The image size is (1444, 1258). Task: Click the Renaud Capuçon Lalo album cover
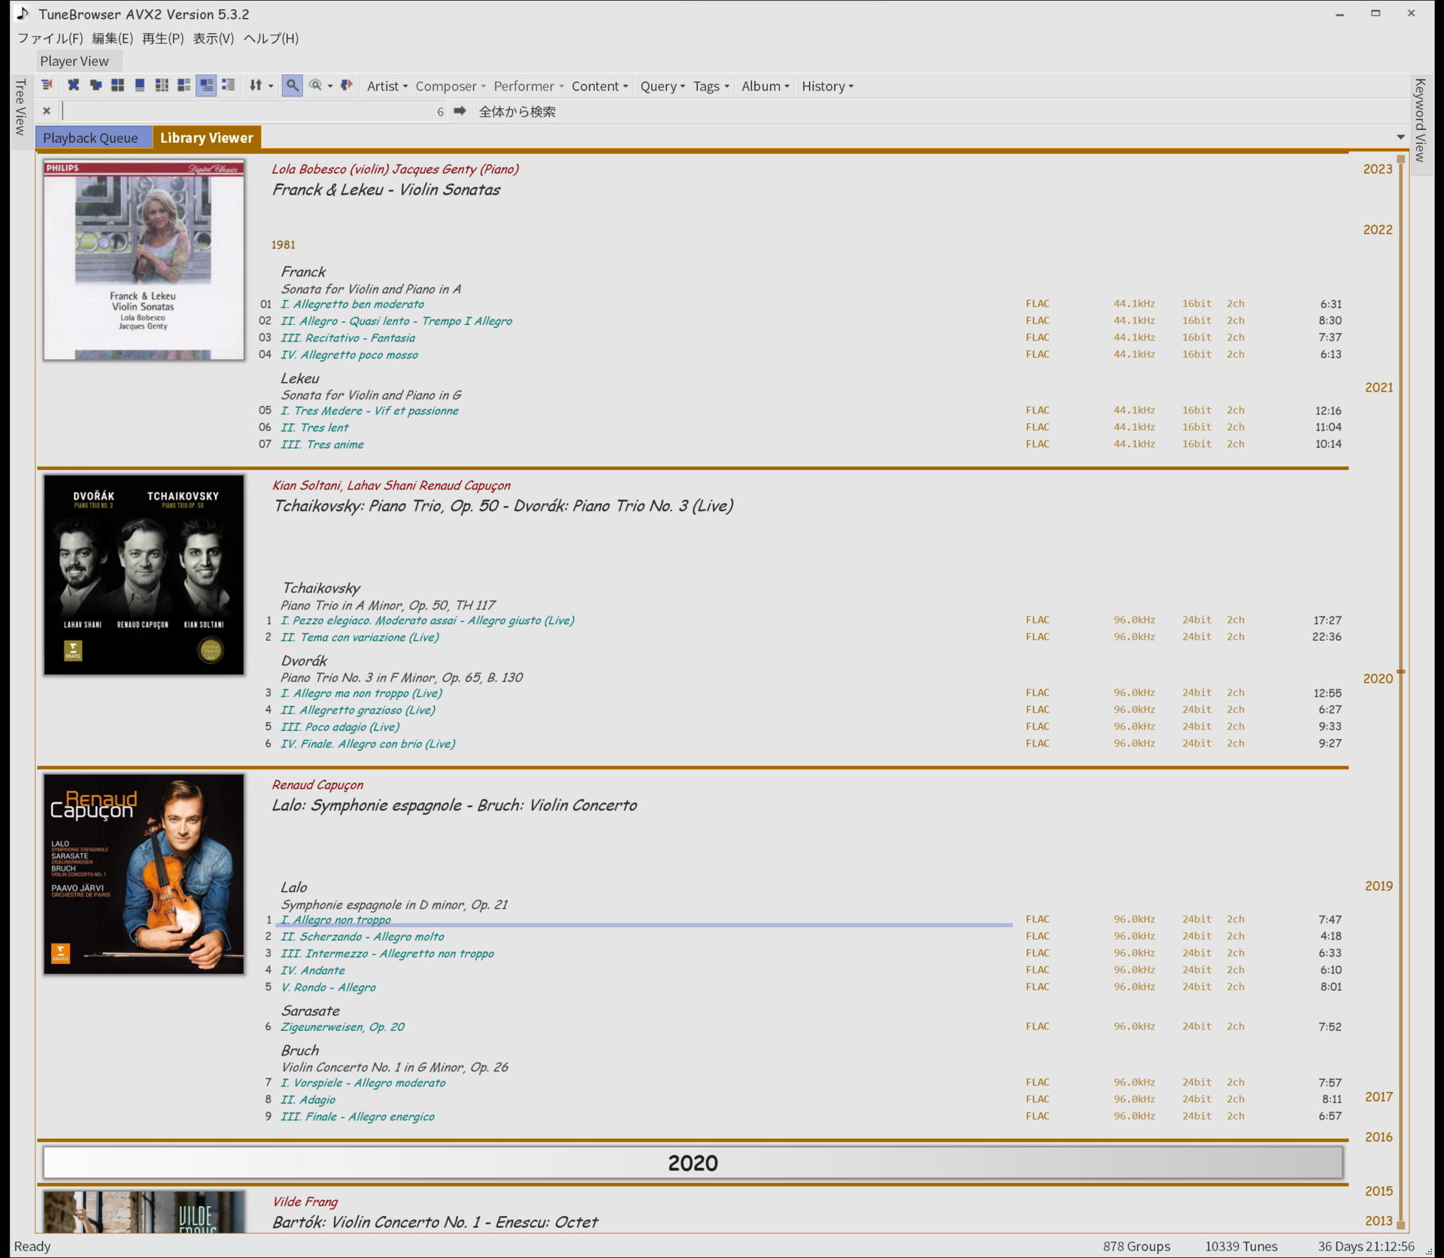[x=144, y=875]
